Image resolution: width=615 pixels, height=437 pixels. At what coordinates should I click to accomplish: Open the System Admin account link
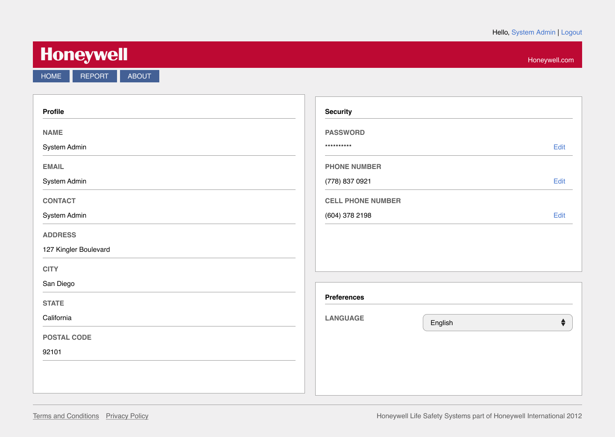tap(533, 32)
